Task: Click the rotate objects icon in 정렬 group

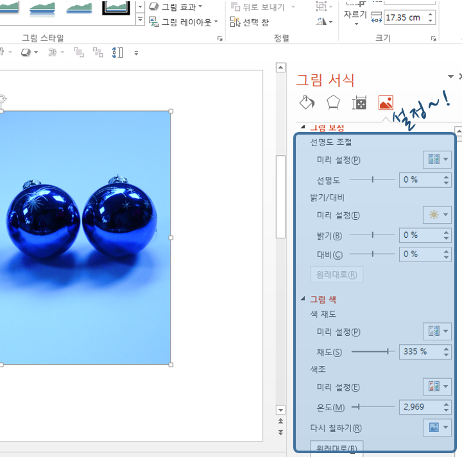Action: point(321,22)
